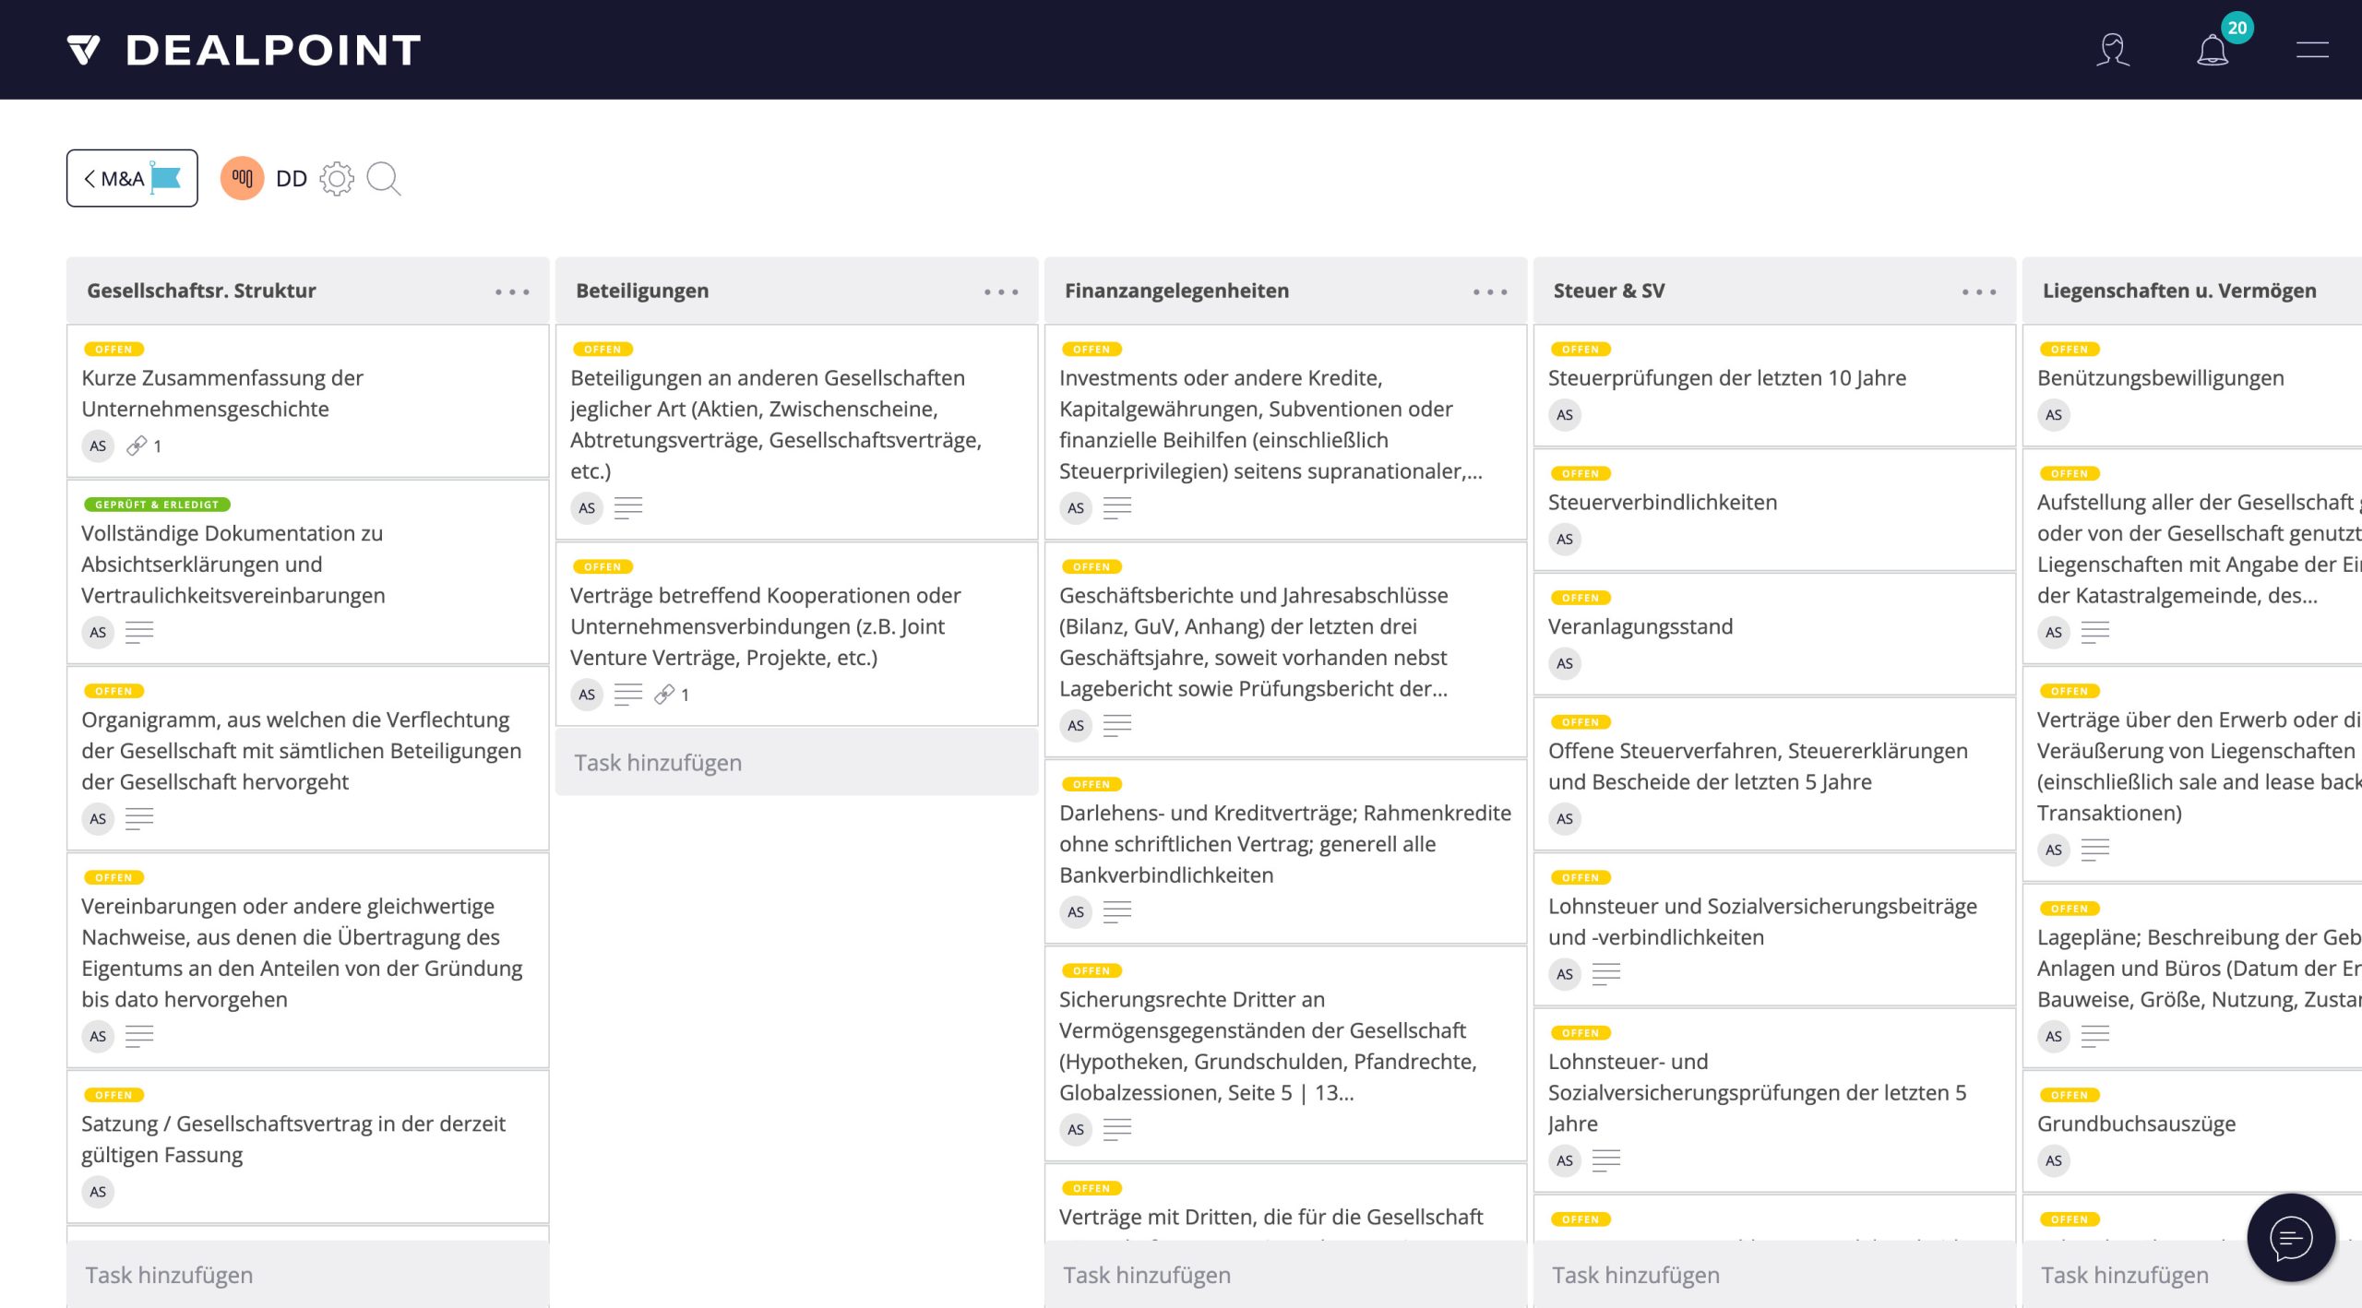Click the orange DD board icon
Image resolution: width=2362 pixels, height=1308 pixels.
point(242,179)
